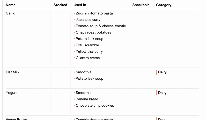Select the Crispy roast potatoes recipe
This screenshot has height=120, width=207.
point(93,32)
